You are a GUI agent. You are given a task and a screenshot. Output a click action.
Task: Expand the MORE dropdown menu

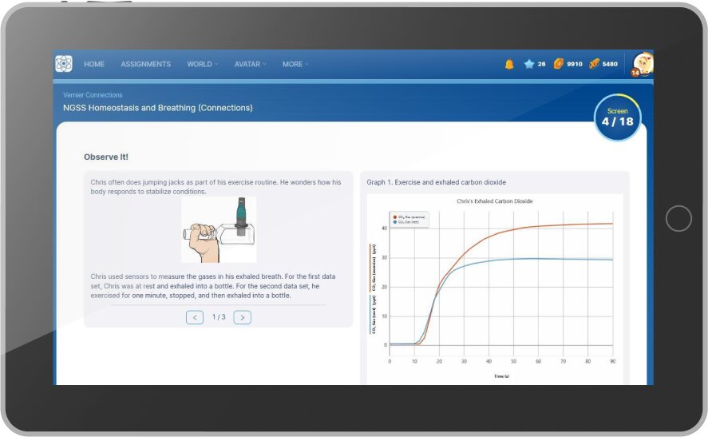(x=295, y=65)
